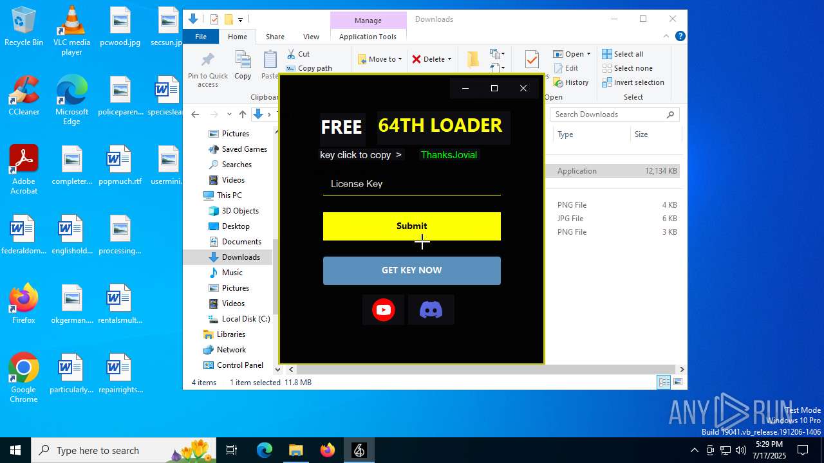Open the Quick Access Toolbar dropdown arrow

coord(240,20)
